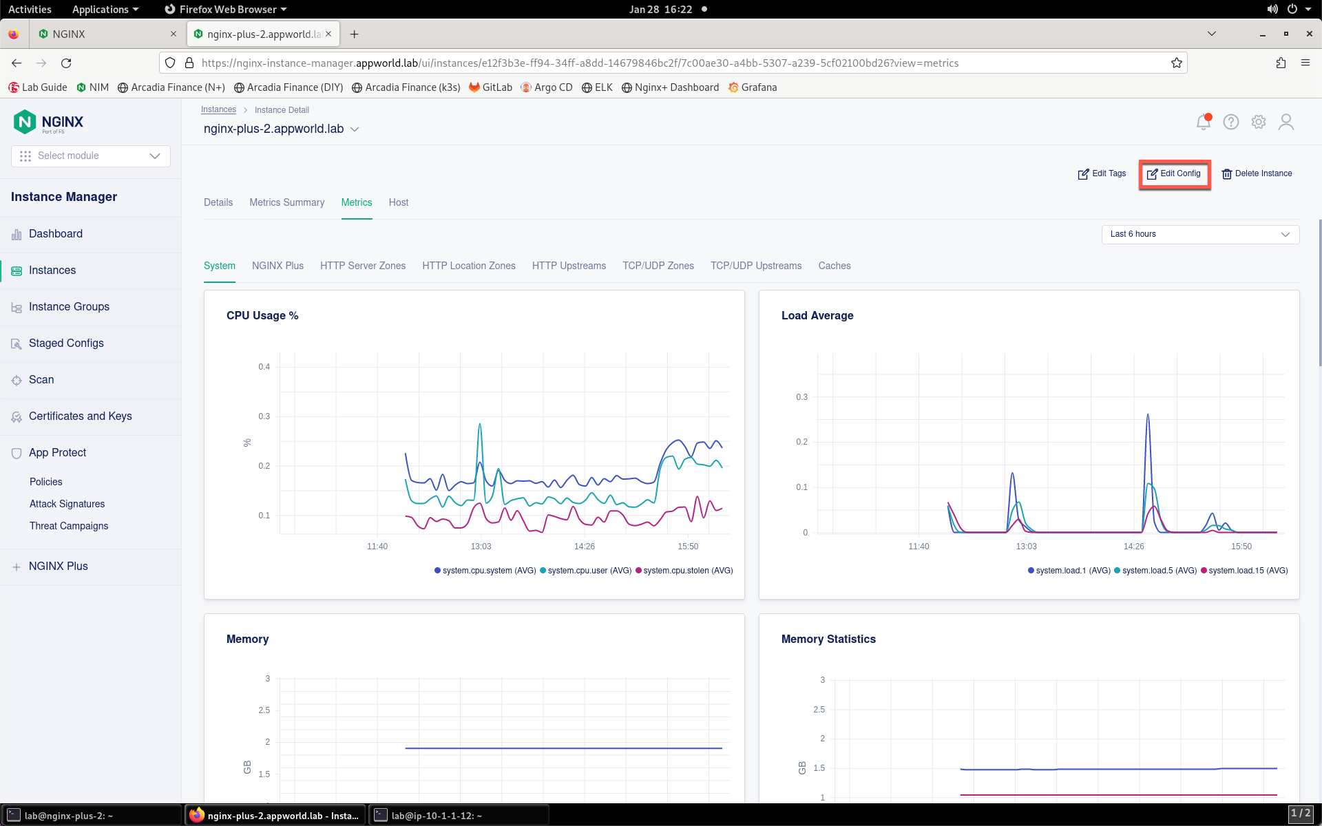This screenshot has height=826, width=1322.
Task: Open the Select module dropdown
Action: pyautogui.click(x=91, y=156)
